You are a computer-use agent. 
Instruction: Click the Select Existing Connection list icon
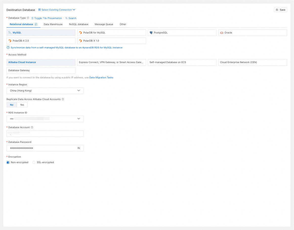pyautogui.click(x=39, y=10)
